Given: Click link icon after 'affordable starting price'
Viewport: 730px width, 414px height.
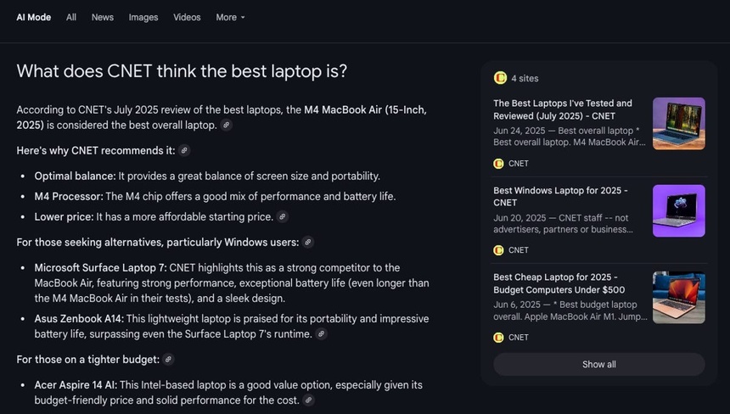Looking at the screenshot, I should tap(282, 216).
